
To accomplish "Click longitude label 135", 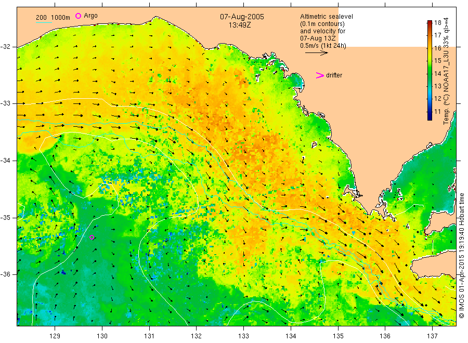I will coord(338,336).
